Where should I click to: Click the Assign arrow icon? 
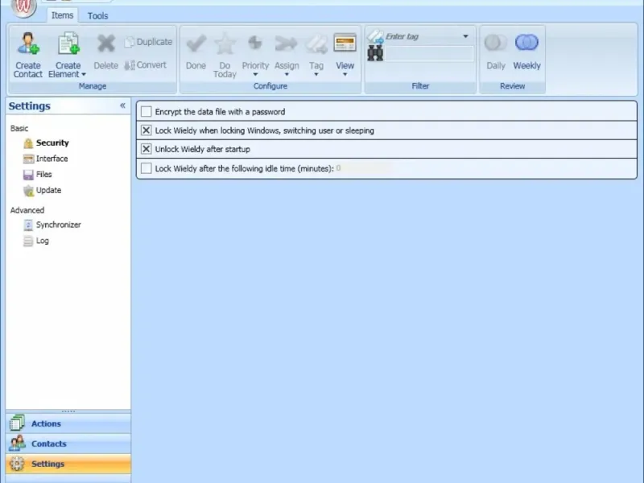click(286, 43)
